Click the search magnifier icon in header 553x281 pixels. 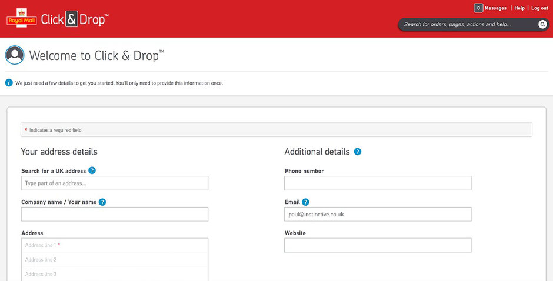[542, 24]
